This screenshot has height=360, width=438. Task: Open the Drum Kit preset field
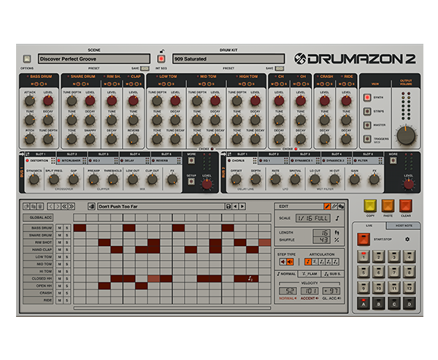pos(228,58)
